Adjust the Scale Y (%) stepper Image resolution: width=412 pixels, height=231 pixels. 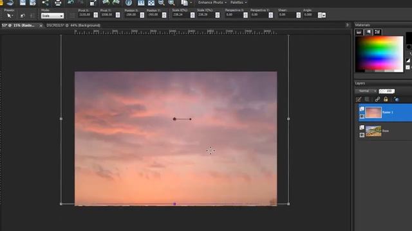[218, 15]
